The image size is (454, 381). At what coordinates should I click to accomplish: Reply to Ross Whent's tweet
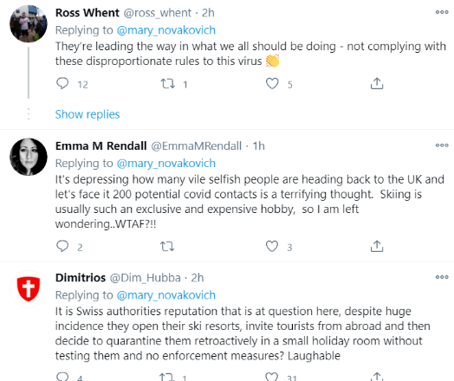(62, 83)
